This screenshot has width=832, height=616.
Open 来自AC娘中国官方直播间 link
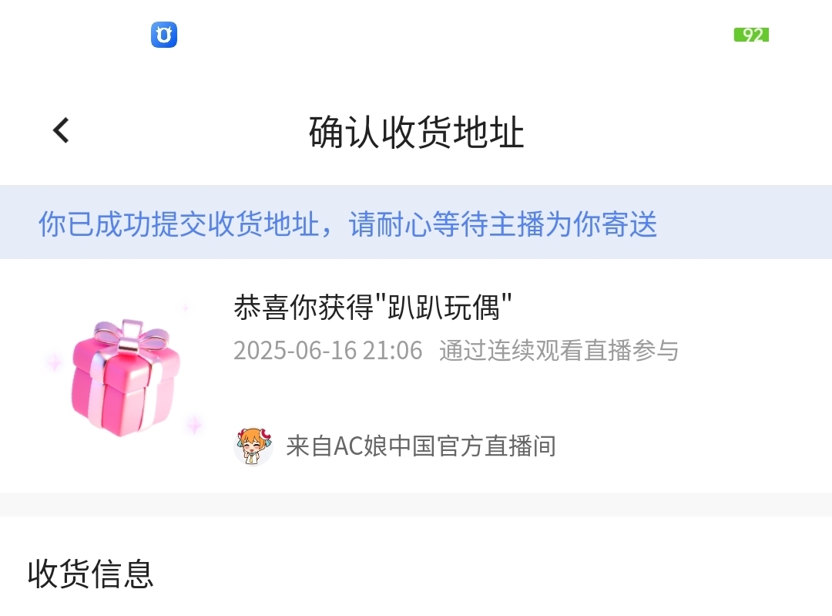[421, 446]
